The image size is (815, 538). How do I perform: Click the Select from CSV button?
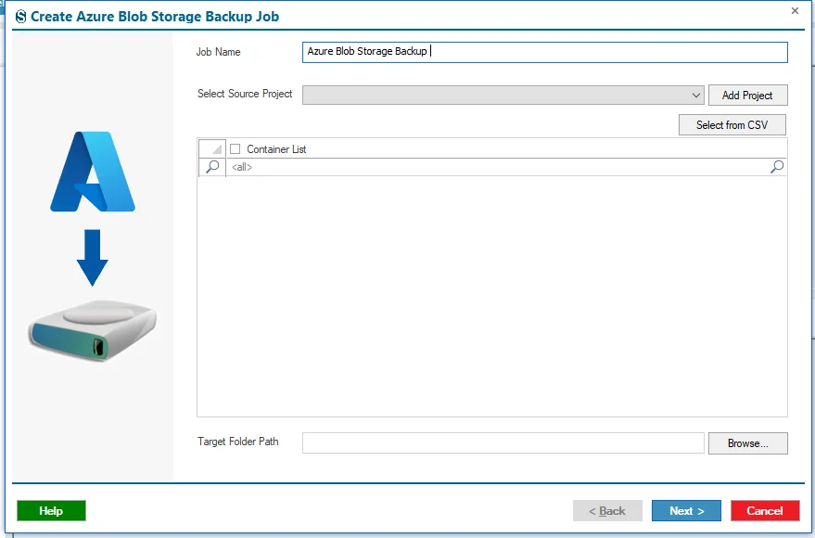pyautogui.click(x=732, y=124)
